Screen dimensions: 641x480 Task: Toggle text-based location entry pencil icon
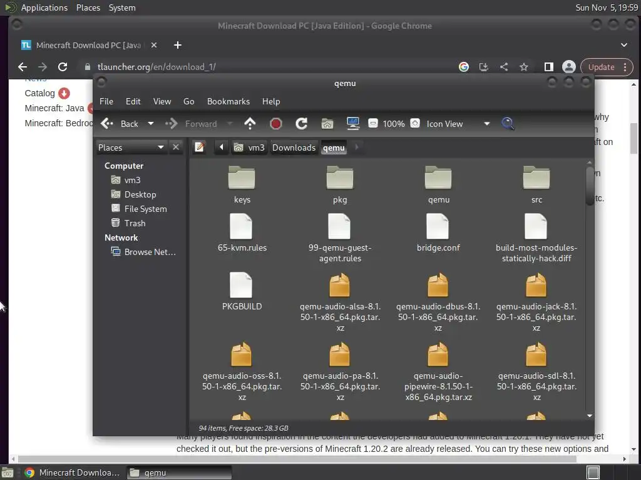(200, 147)
